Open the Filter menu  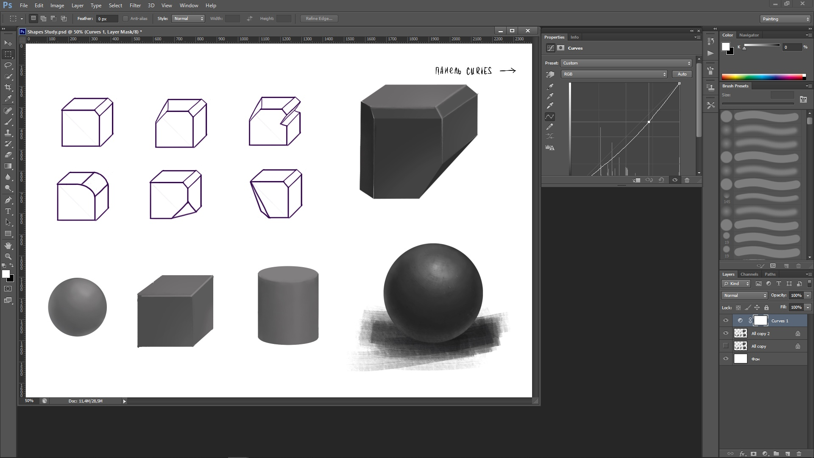(135, 6)
